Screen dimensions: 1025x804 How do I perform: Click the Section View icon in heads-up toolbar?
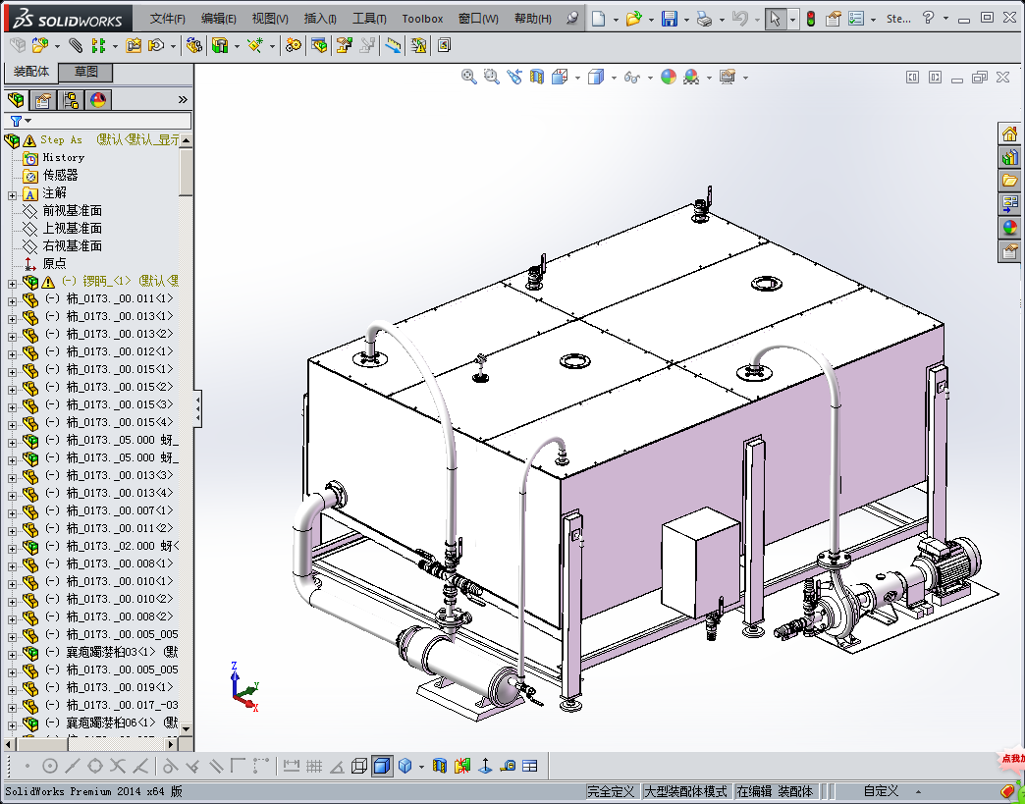(537, 77)
